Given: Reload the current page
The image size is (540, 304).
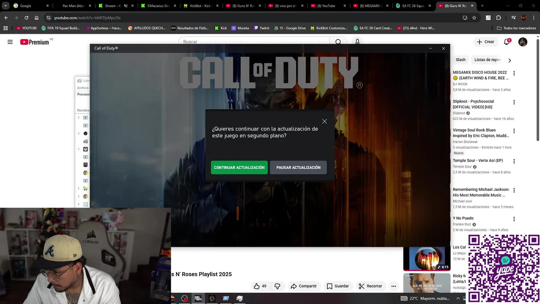Looking at the screenshot, I should (26, 18).
